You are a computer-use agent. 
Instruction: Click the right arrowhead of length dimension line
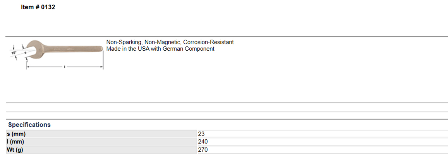(102, 67)
